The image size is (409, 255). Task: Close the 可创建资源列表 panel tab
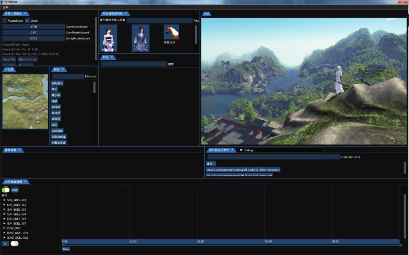[x=126, y=13]
